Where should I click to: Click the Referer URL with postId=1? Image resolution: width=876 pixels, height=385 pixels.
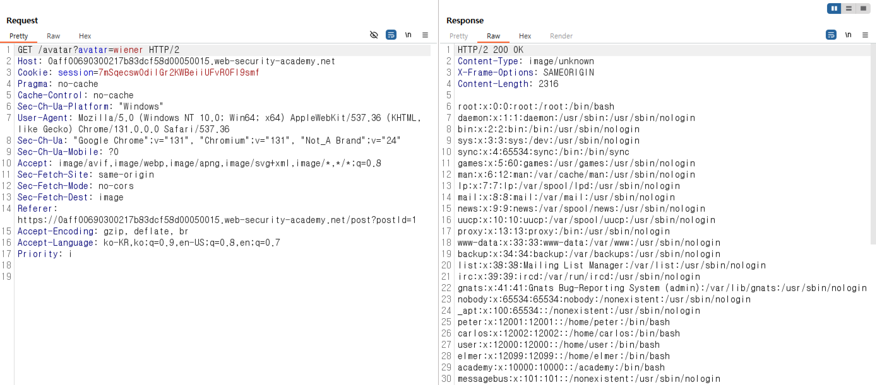[217, 220]
